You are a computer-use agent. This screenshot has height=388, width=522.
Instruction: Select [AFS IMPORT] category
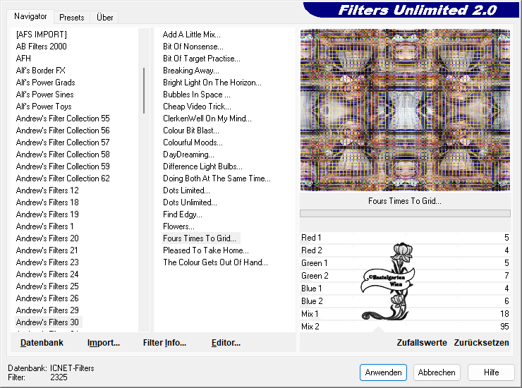point(42,35)
